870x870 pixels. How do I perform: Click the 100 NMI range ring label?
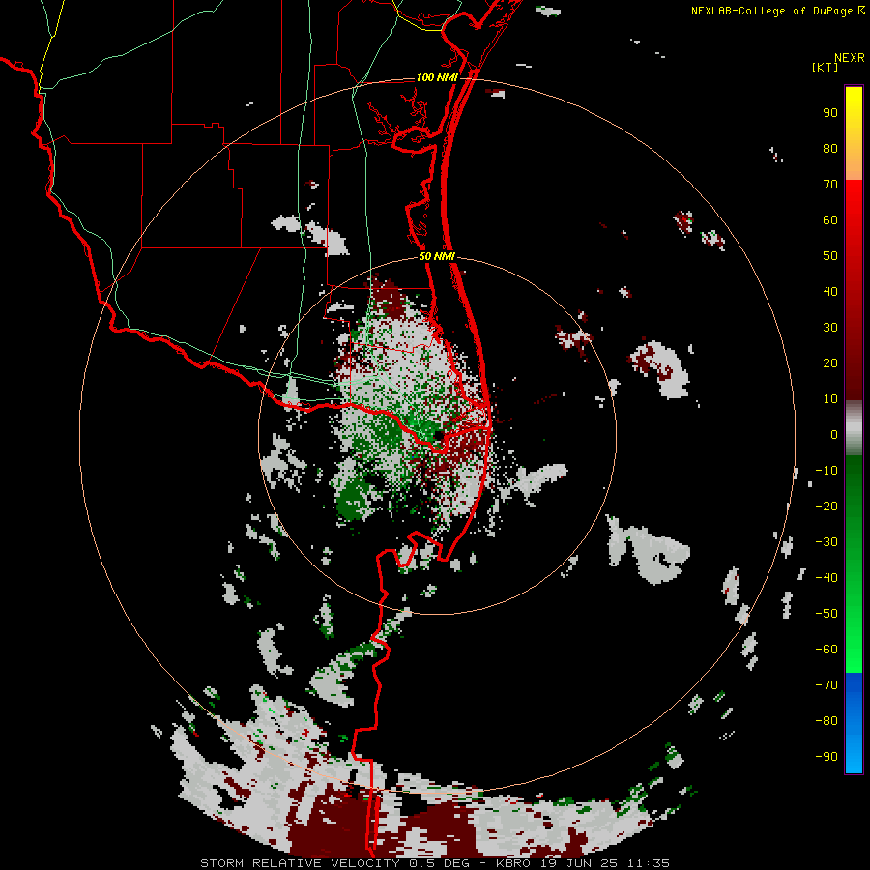437,77
